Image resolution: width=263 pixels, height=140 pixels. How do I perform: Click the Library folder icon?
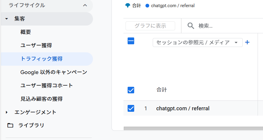(10, 125)
